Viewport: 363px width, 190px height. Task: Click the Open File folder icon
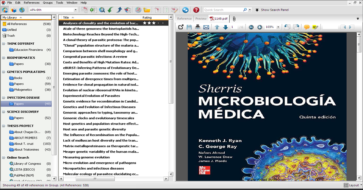click(147, 10)
